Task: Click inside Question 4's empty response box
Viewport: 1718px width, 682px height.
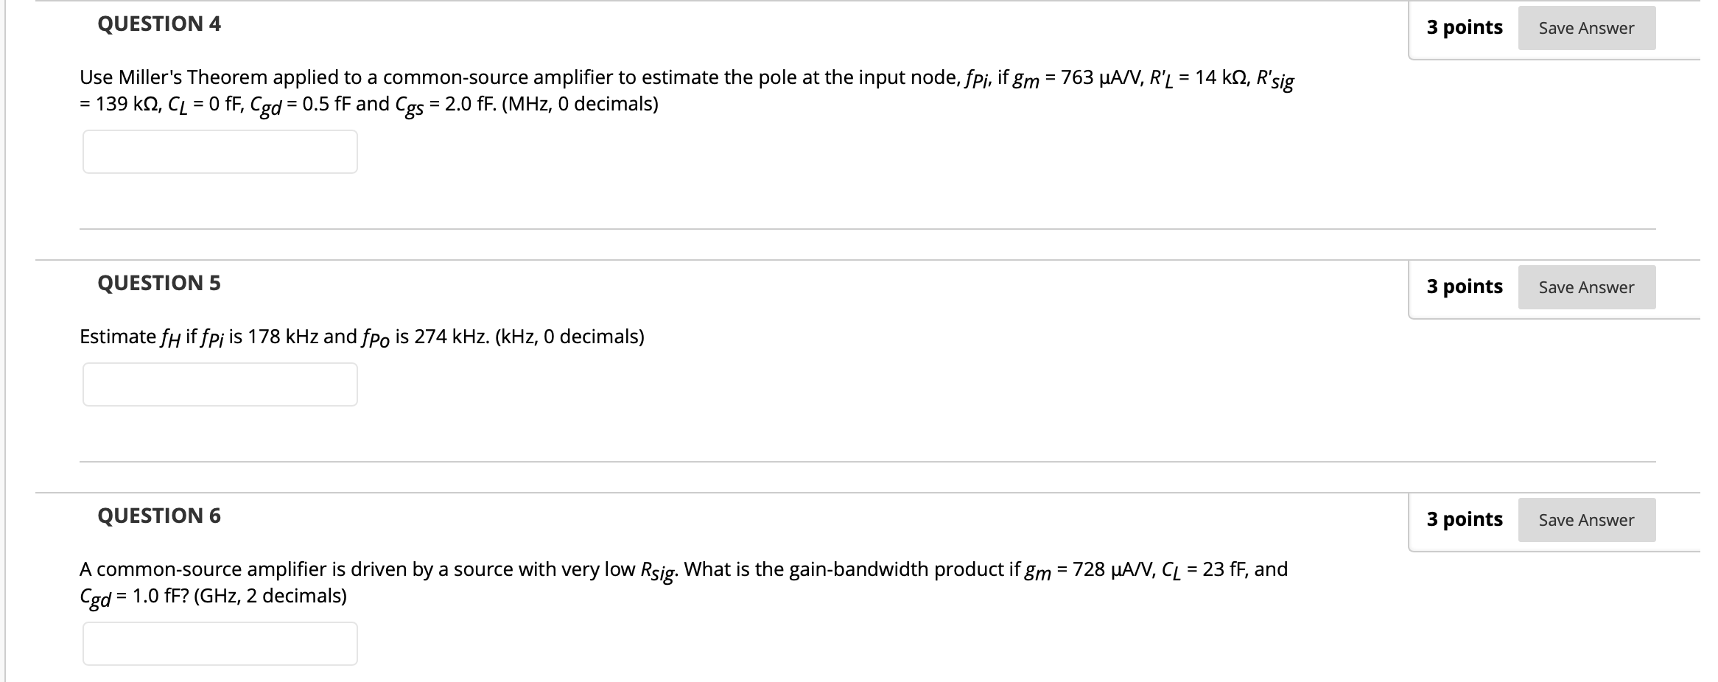Action: click(219, 152)
